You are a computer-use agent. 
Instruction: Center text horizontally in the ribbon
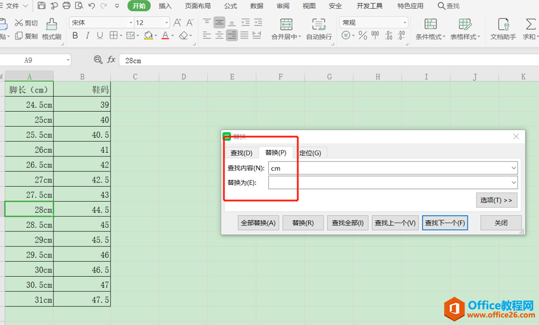pos(219,35)
